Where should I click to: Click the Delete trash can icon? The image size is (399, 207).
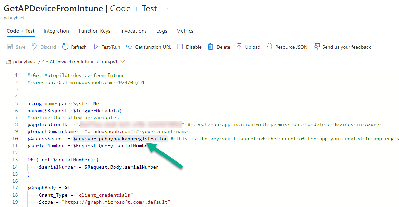[210, 47]
